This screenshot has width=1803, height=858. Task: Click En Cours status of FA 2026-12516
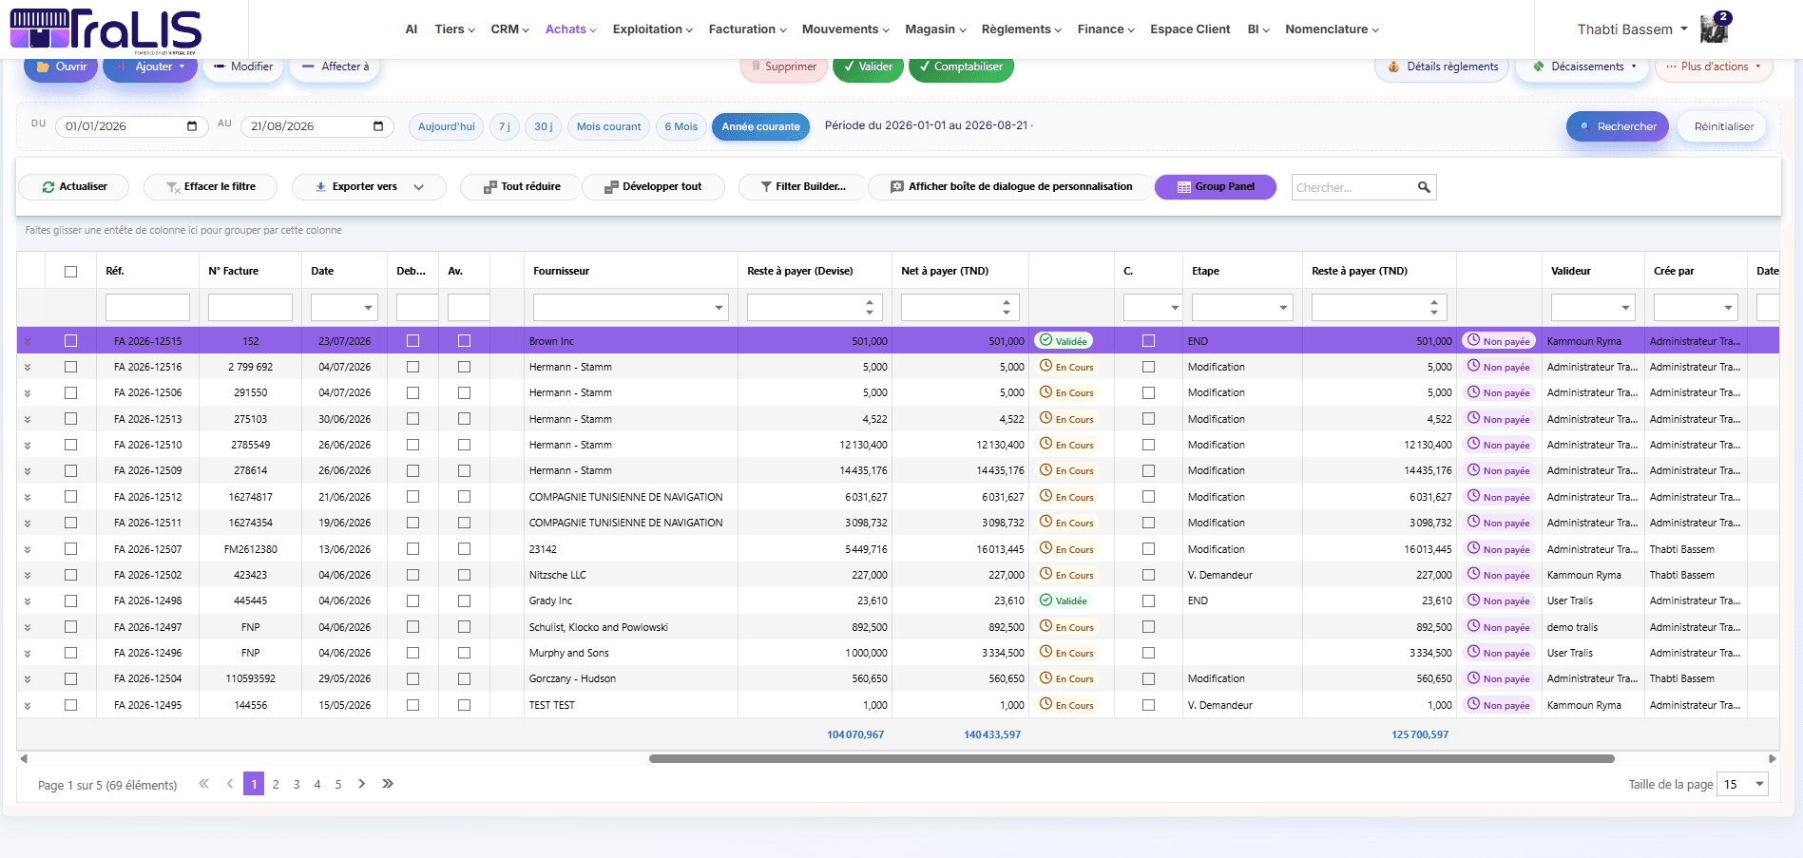click(x=1066, y=367)
